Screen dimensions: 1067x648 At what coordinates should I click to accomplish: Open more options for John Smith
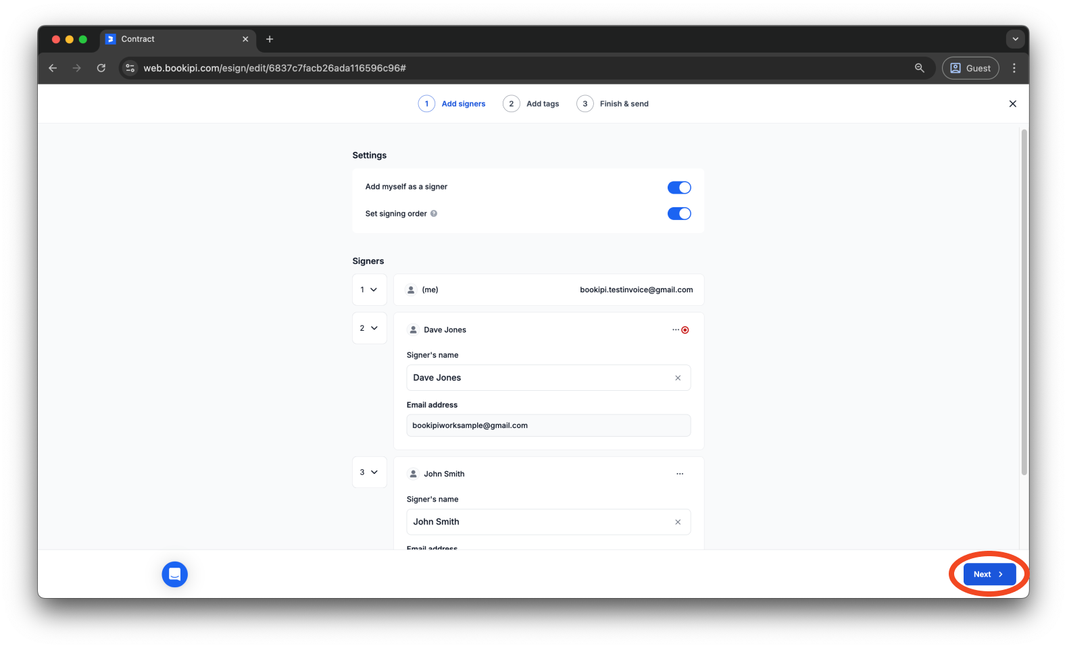pos(680,474)
